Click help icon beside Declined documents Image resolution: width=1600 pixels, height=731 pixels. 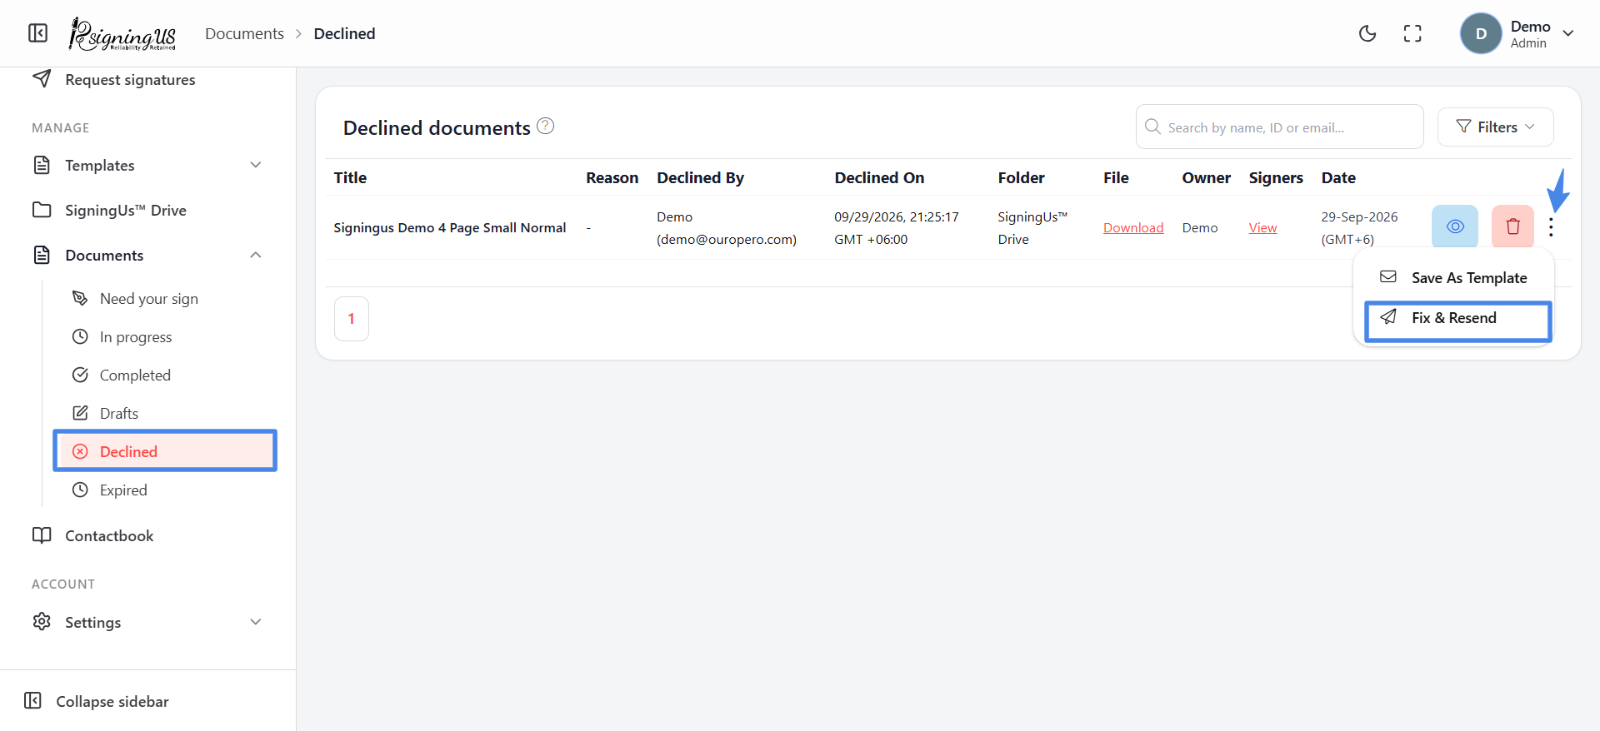coord(546,126)
